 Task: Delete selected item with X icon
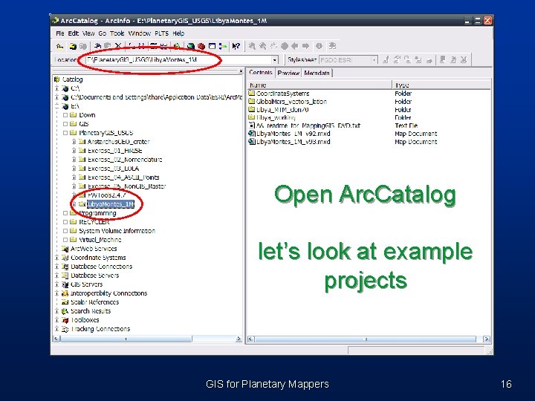(118, 46)
